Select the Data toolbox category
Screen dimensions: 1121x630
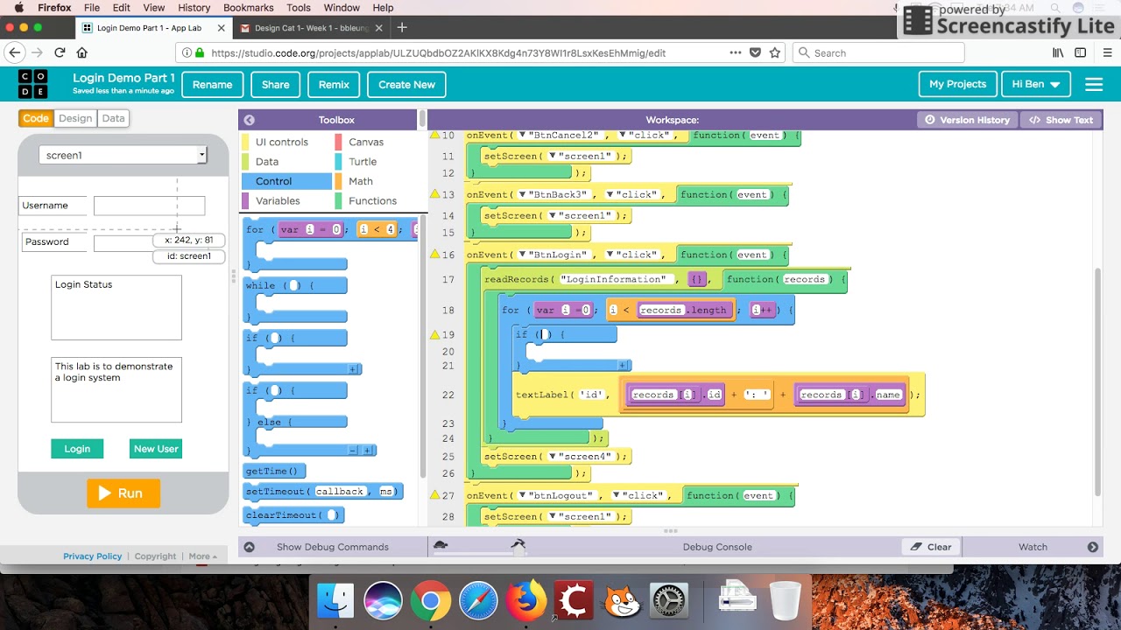[267, 162]
